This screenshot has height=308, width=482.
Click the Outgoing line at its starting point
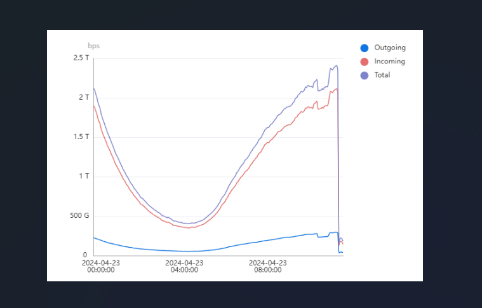[x=94, y=238]
